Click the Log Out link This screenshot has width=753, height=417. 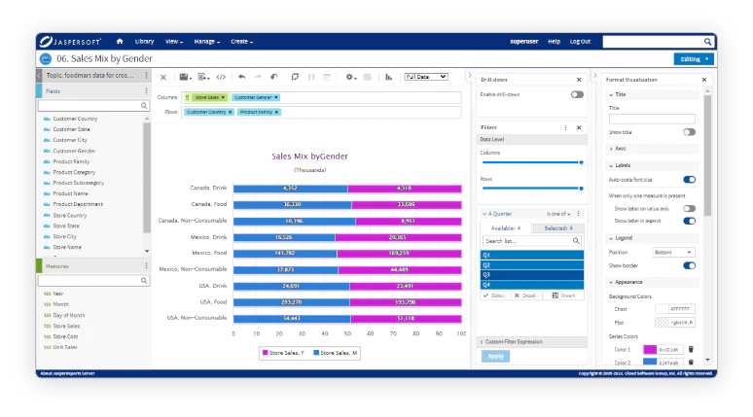coord(580,41)
